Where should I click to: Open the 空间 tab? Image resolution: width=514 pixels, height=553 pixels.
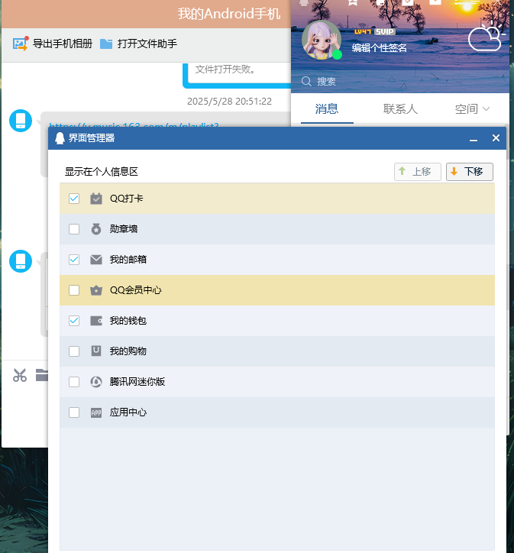(466, 109)
